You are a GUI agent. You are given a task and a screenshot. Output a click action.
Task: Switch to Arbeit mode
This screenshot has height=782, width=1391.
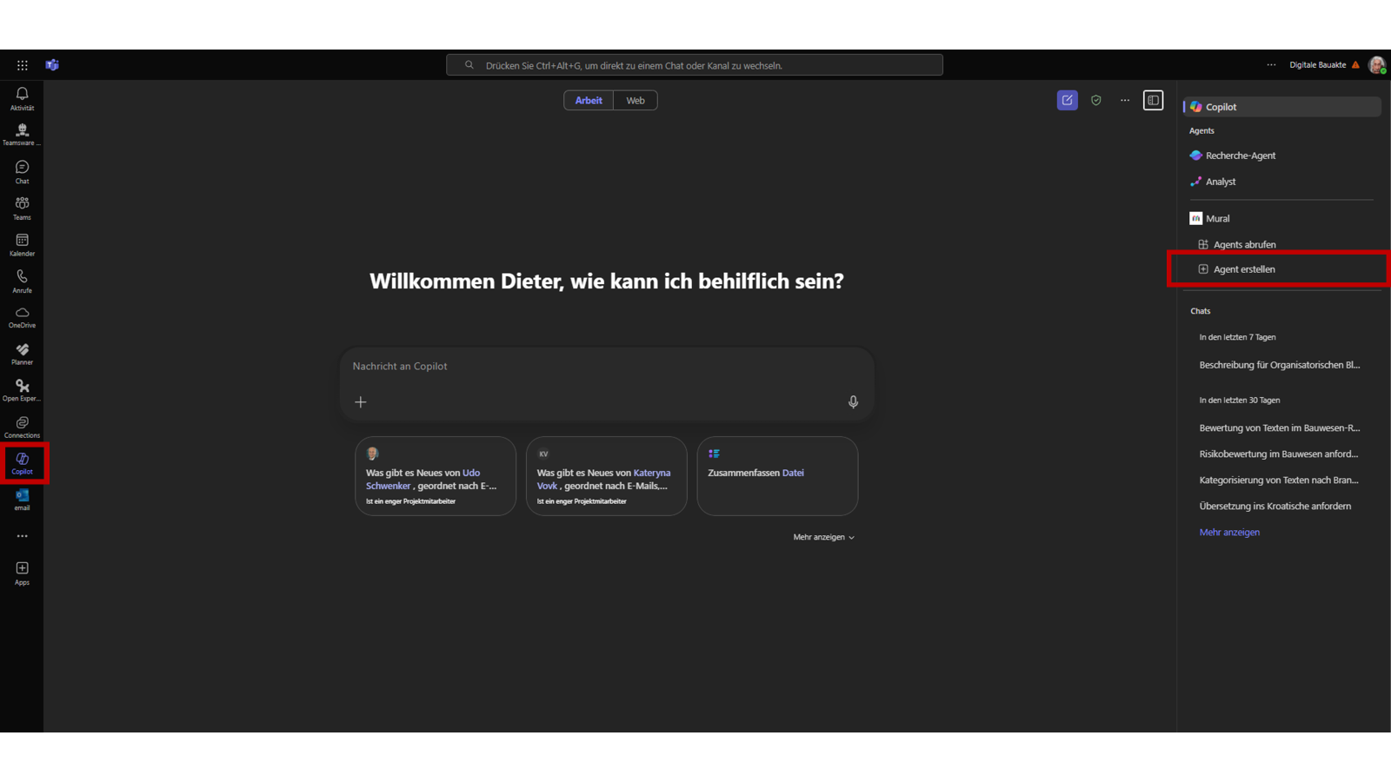click(x=589, y=101)
